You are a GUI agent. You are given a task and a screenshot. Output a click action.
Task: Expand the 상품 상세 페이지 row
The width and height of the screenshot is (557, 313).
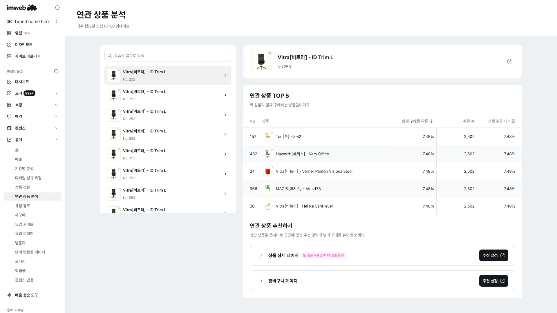[x=261, y=255]
